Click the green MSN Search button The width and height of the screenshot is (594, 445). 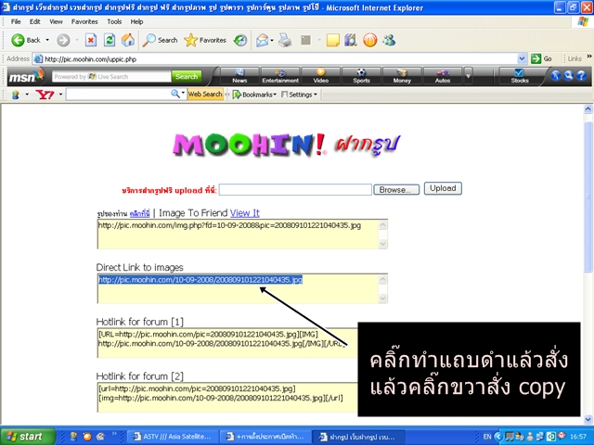(x=187, y=76)
